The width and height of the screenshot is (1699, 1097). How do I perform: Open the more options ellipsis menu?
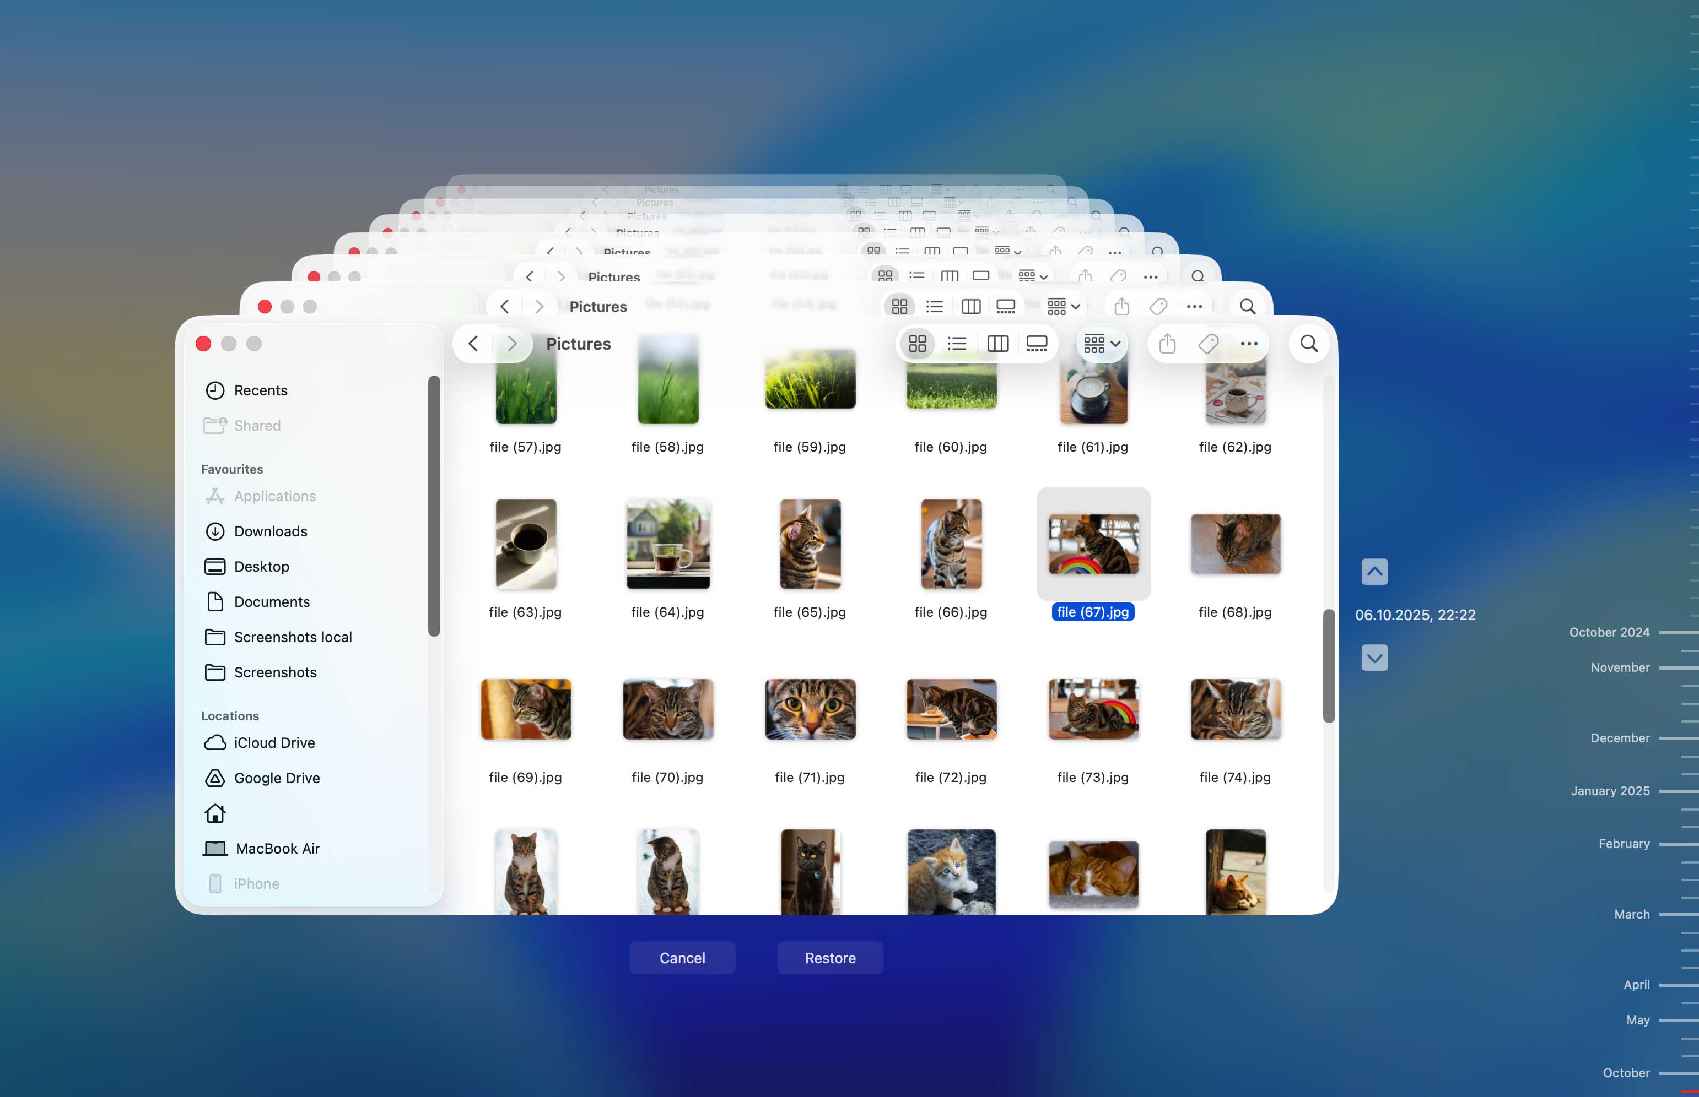coord(1249,343)
